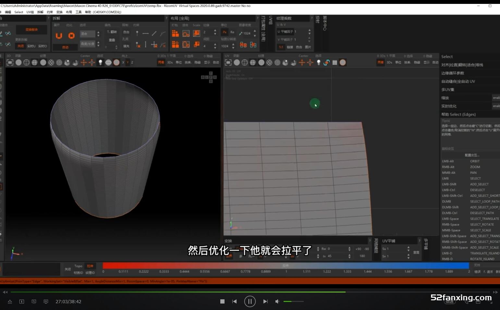Screen dimensions: 500x310
Task: Pause the video playback
Action: coord(250,301)
